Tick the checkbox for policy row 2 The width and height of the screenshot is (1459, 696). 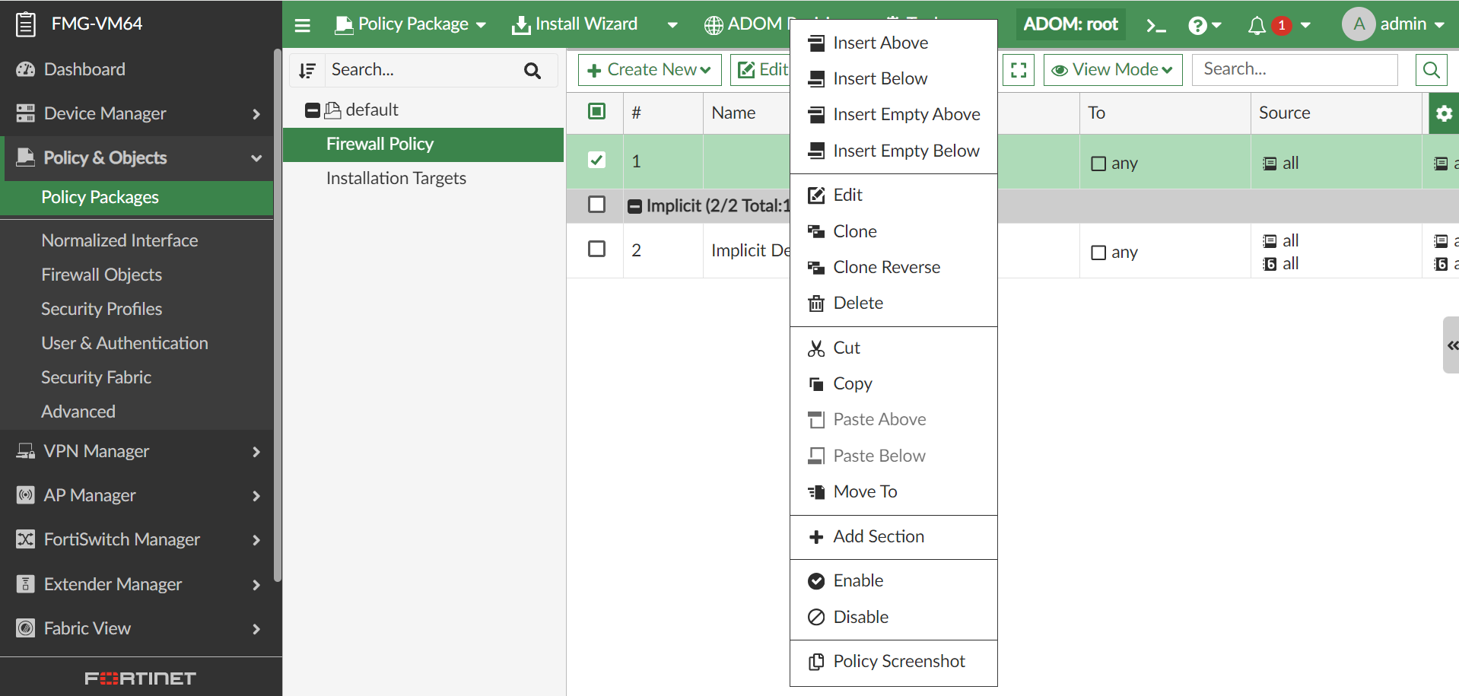[x=596, y=249]
